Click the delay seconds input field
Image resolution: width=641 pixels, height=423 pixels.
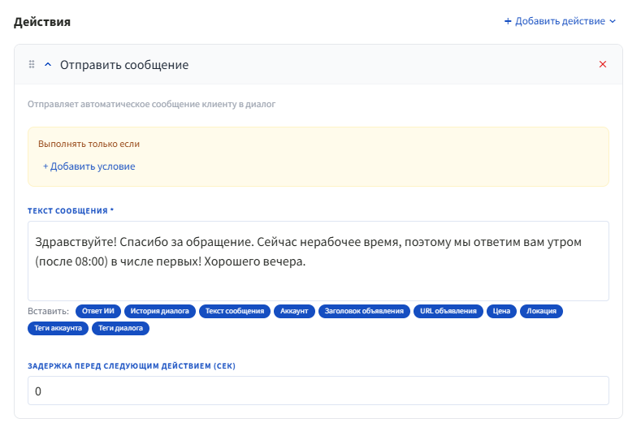click(x=318, y=391)
